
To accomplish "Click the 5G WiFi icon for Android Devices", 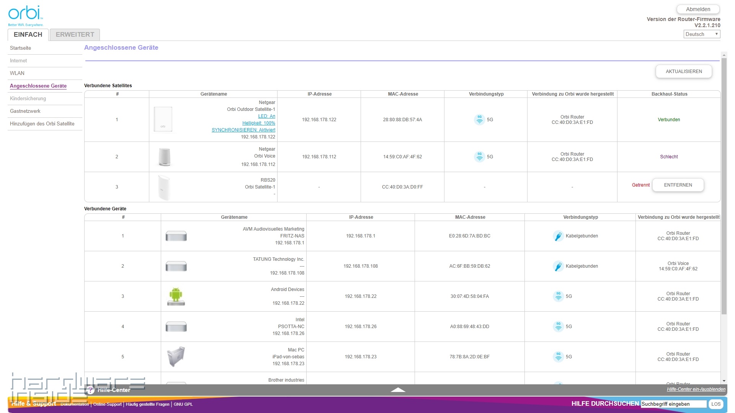I will tap(558, 296).
